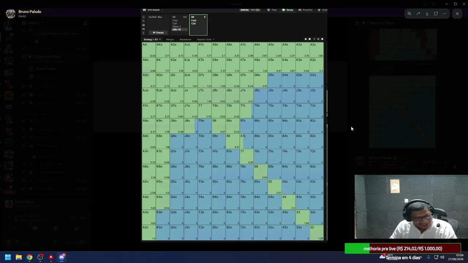Select the SB Raise 2 action
This screenshot has height=263, width=468.
[177, 26]
